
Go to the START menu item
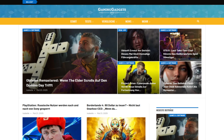[x=74, y=21]
